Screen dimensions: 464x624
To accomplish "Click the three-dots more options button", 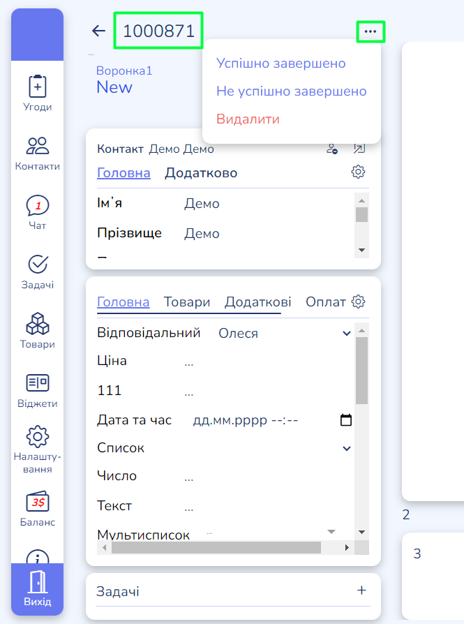I will (371, 31).
